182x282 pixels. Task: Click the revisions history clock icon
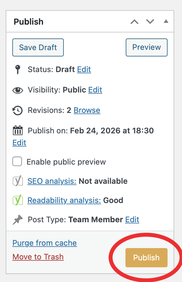pyautogui.click(x=17, y=111)
